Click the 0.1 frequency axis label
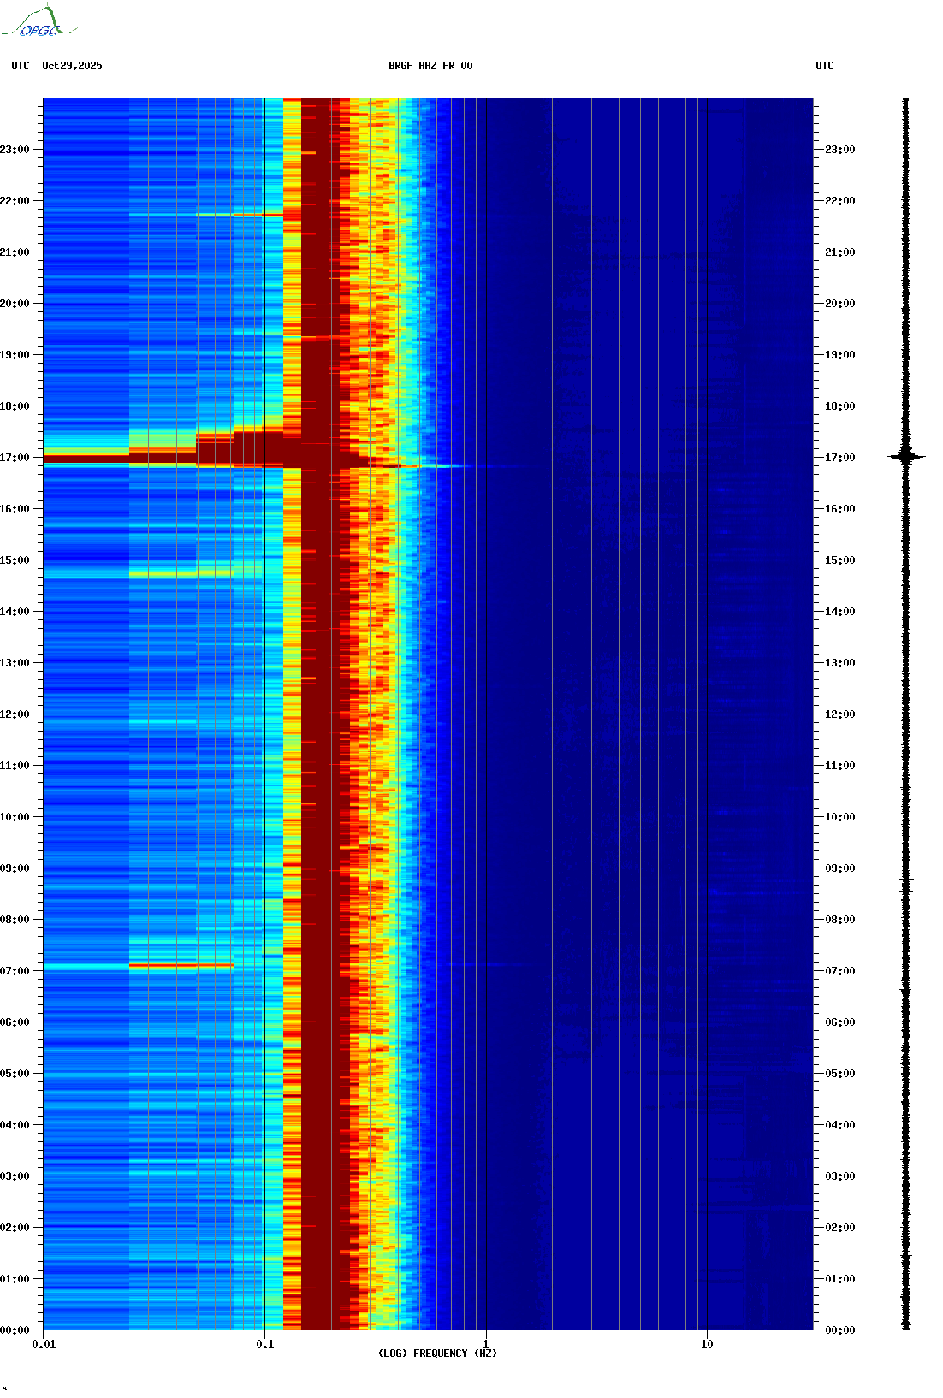Screen dimensions: 943x1398 coord(264,1344)
